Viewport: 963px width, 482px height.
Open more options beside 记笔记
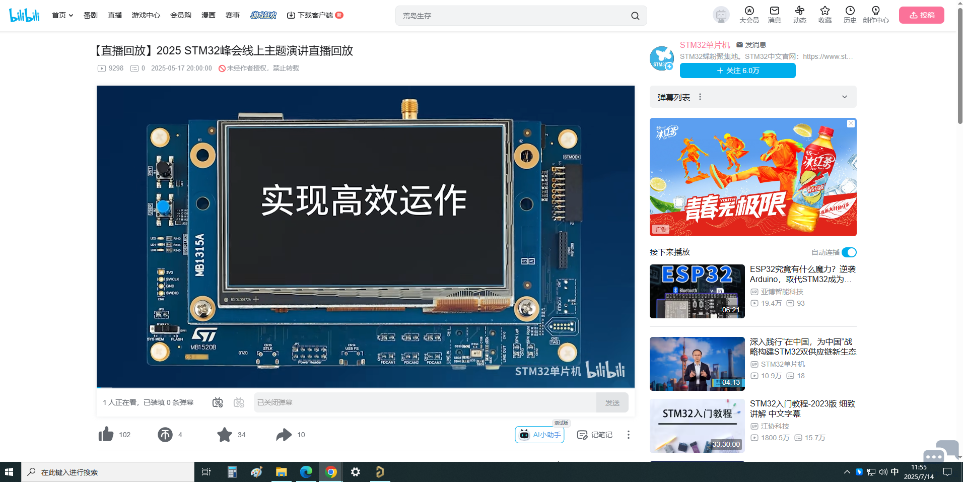[628, 435]
